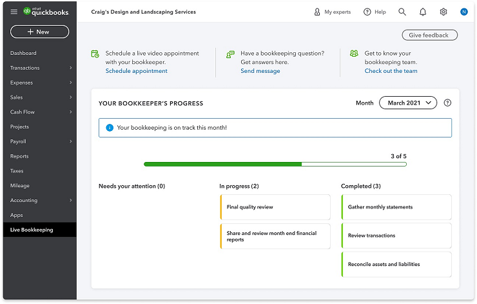The width and height of the screenshot is (477, 304).
Task: Click the Schedule appointment link
Action: click(x=136, y=71)
